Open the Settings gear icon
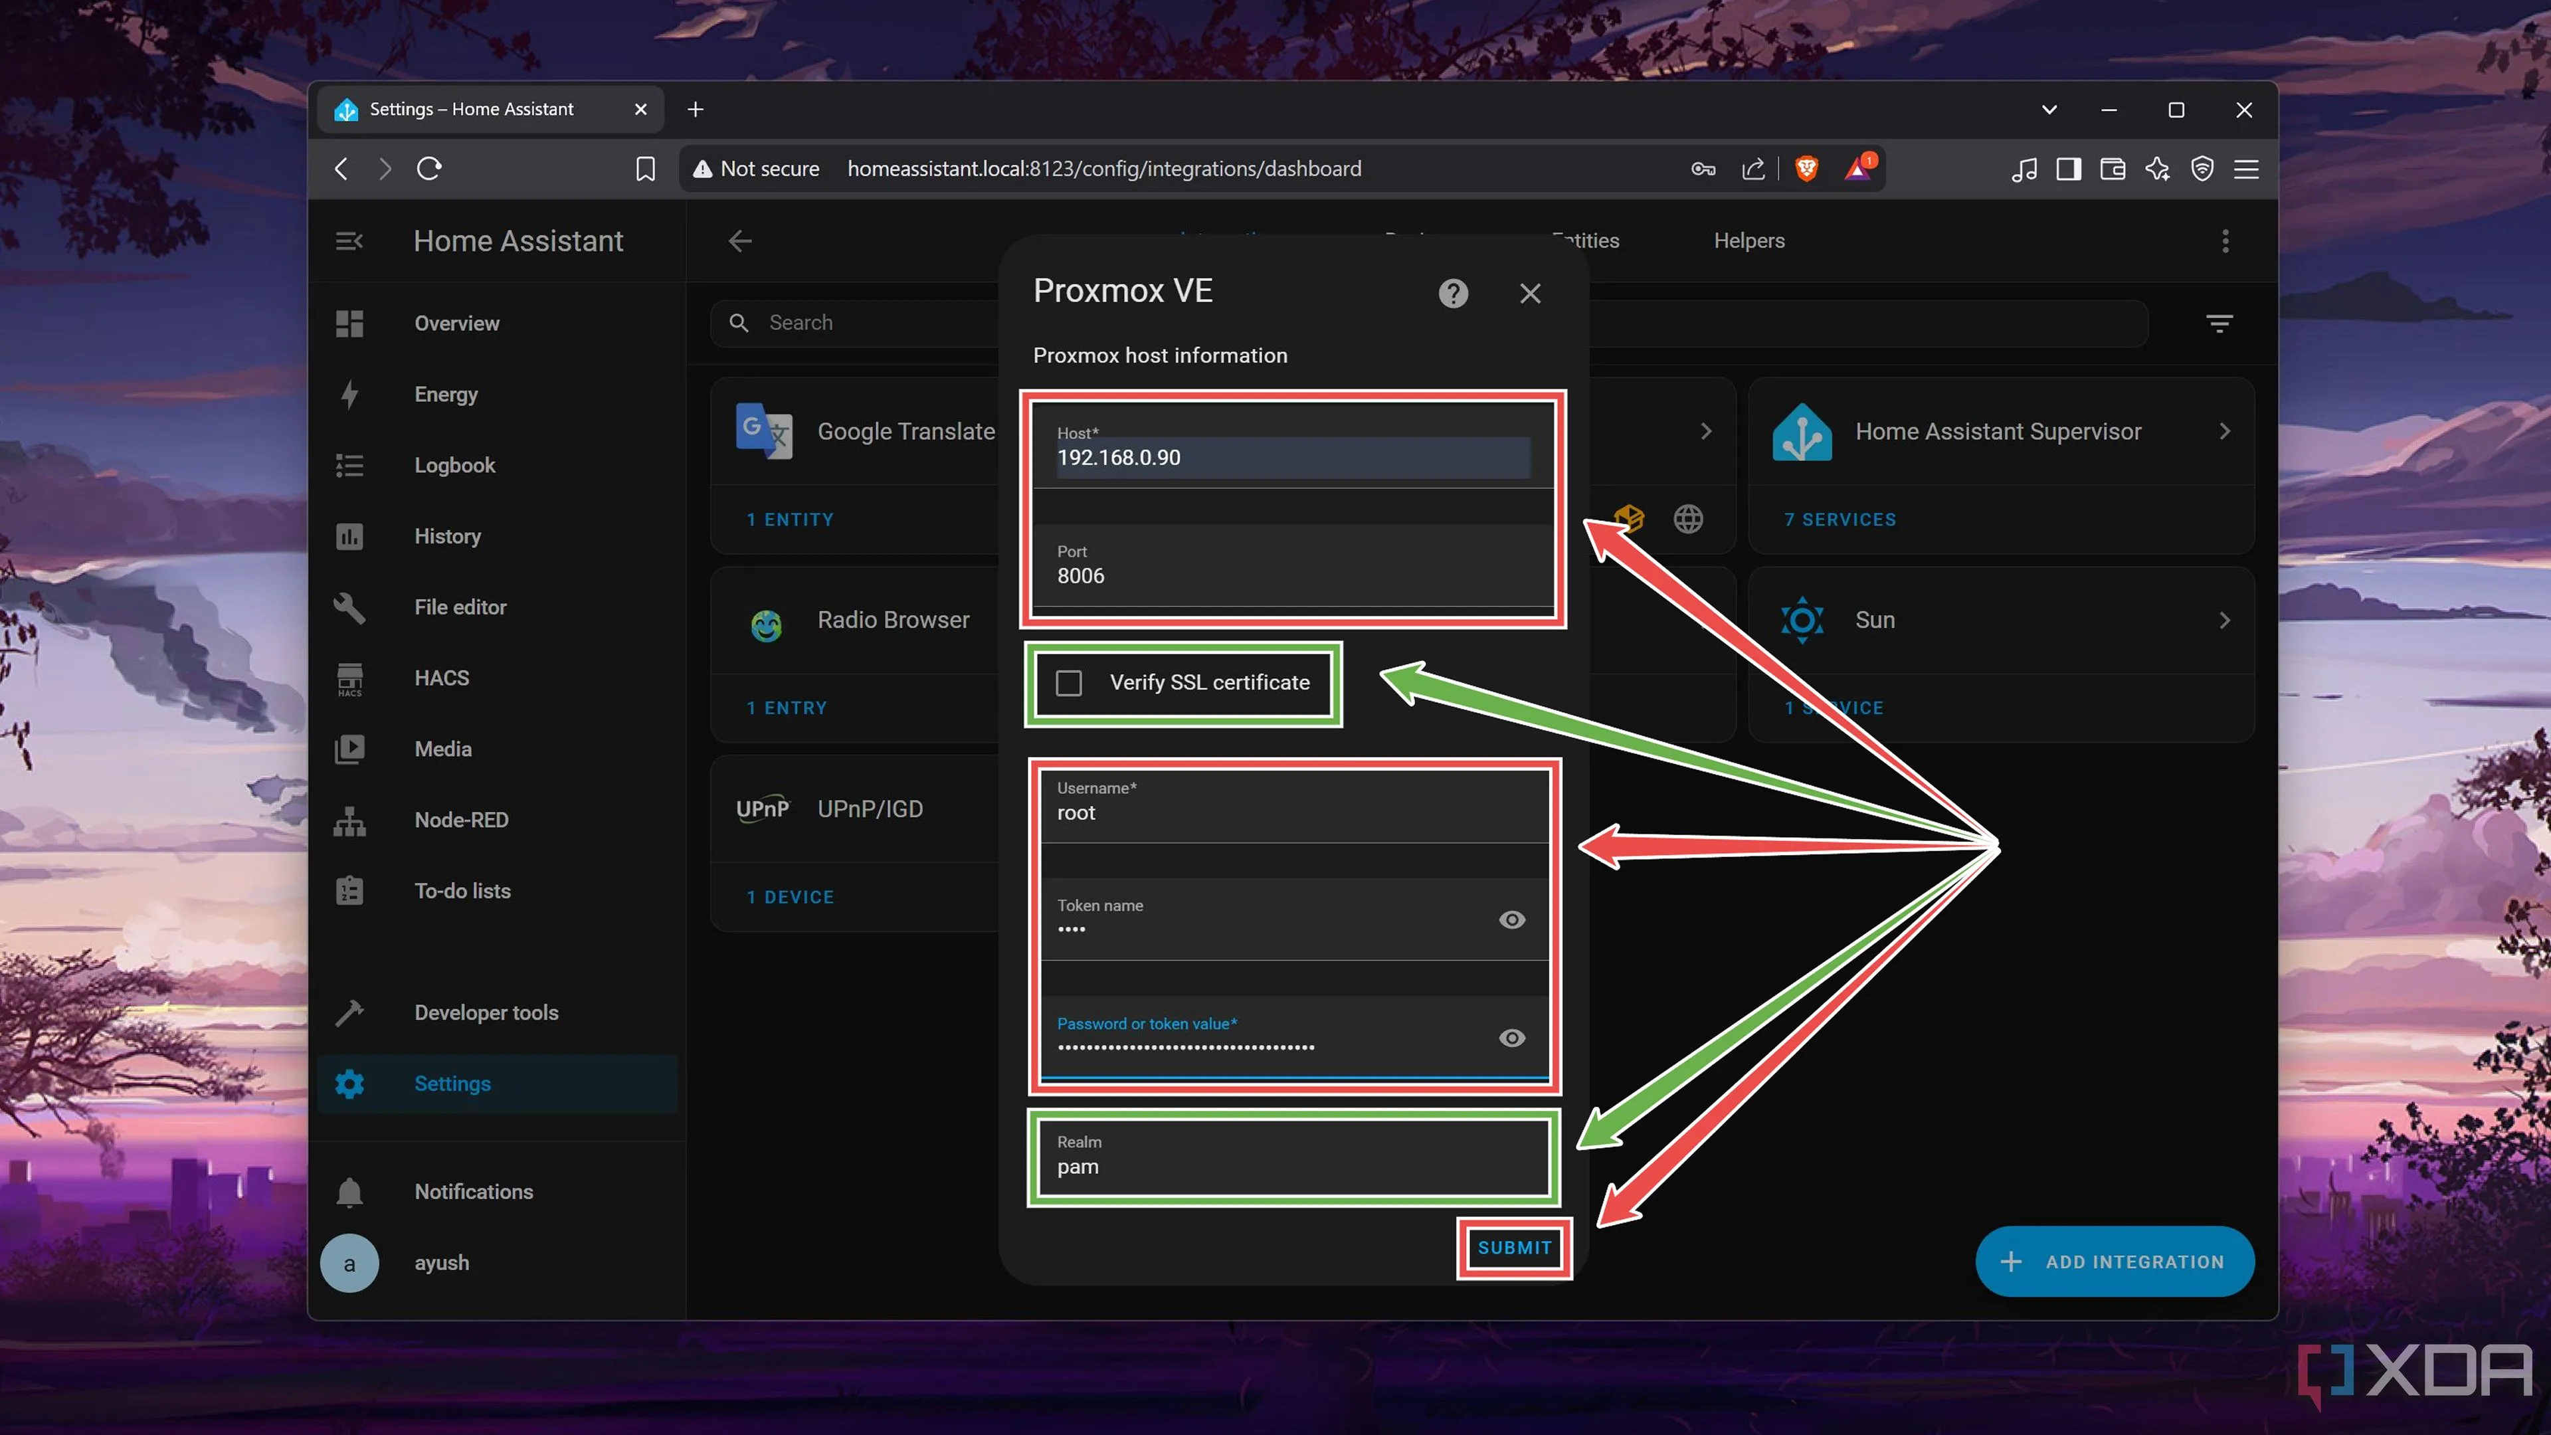The width and height of the screenshot is (2551, 1435). [x=349, y=1084]
